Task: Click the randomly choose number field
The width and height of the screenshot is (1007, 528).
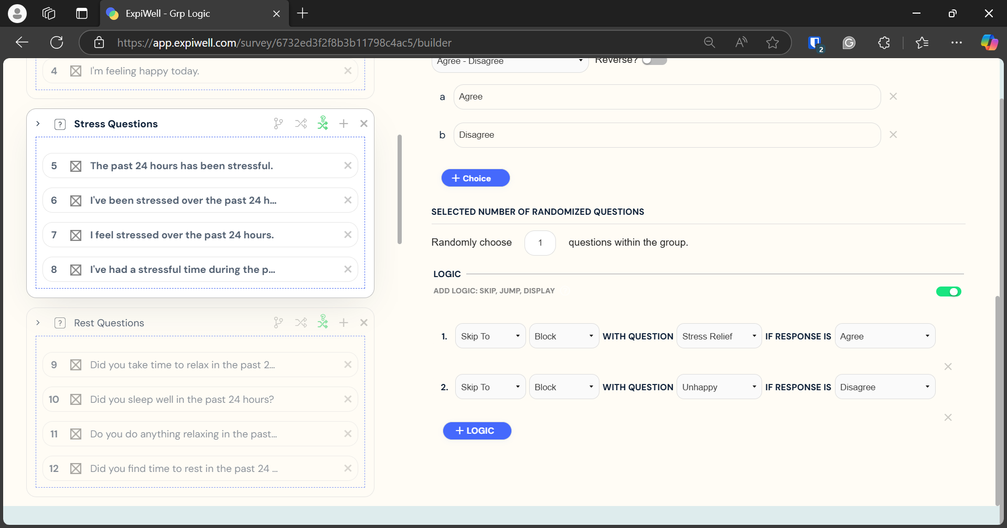Action: 540,243
